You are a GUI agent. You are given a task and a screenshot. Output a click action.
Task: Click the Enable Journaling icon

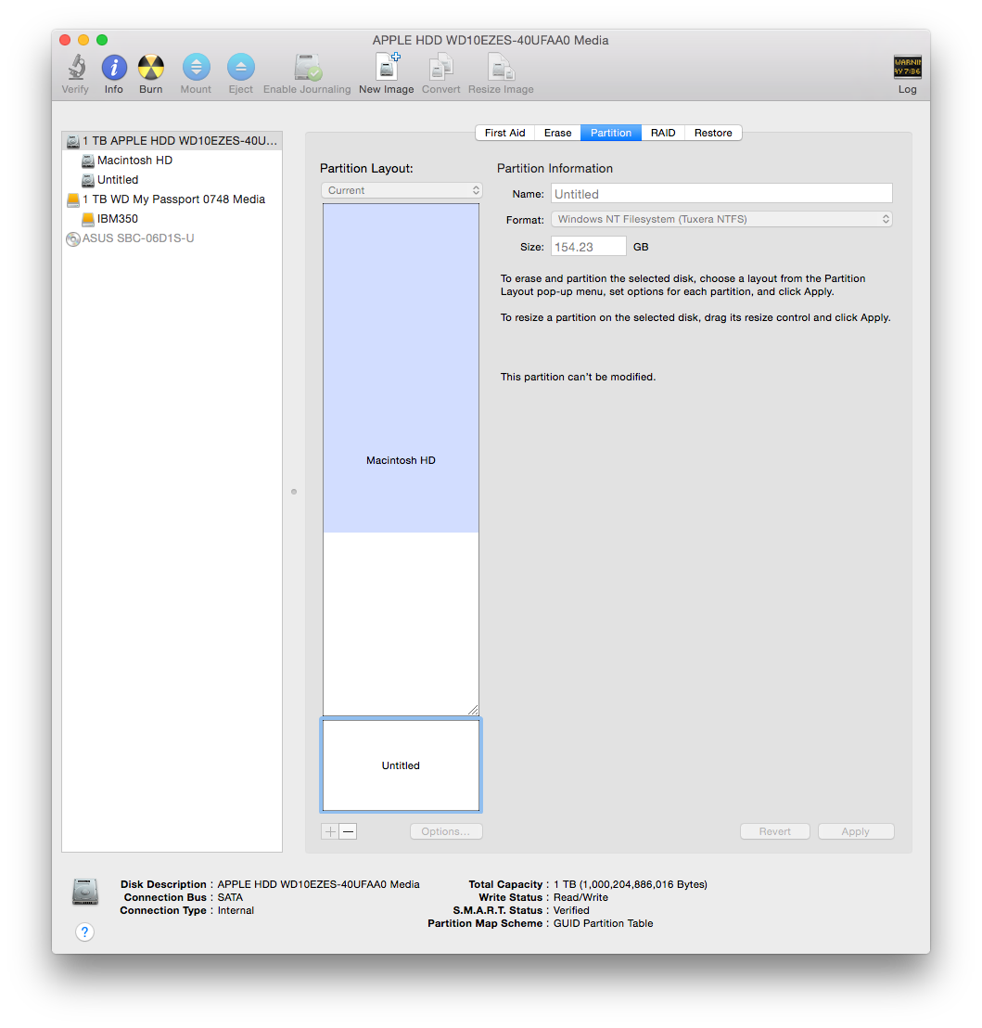(x=307, y=67)
